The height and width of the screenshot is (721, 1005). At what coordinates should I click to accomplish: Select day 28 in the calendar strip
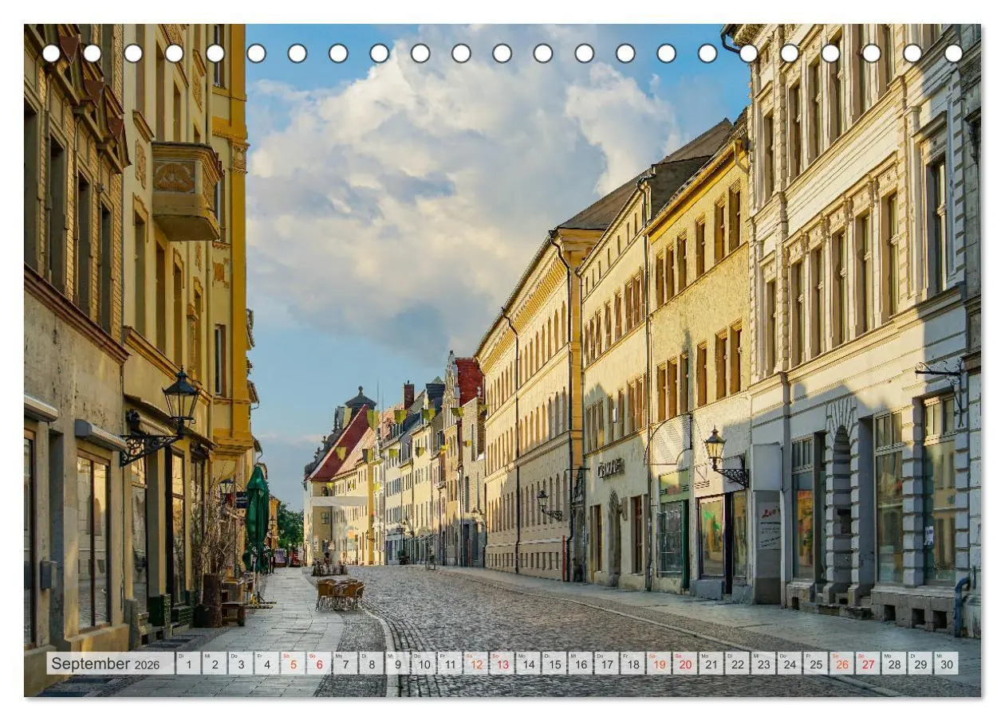coord(893,664)
